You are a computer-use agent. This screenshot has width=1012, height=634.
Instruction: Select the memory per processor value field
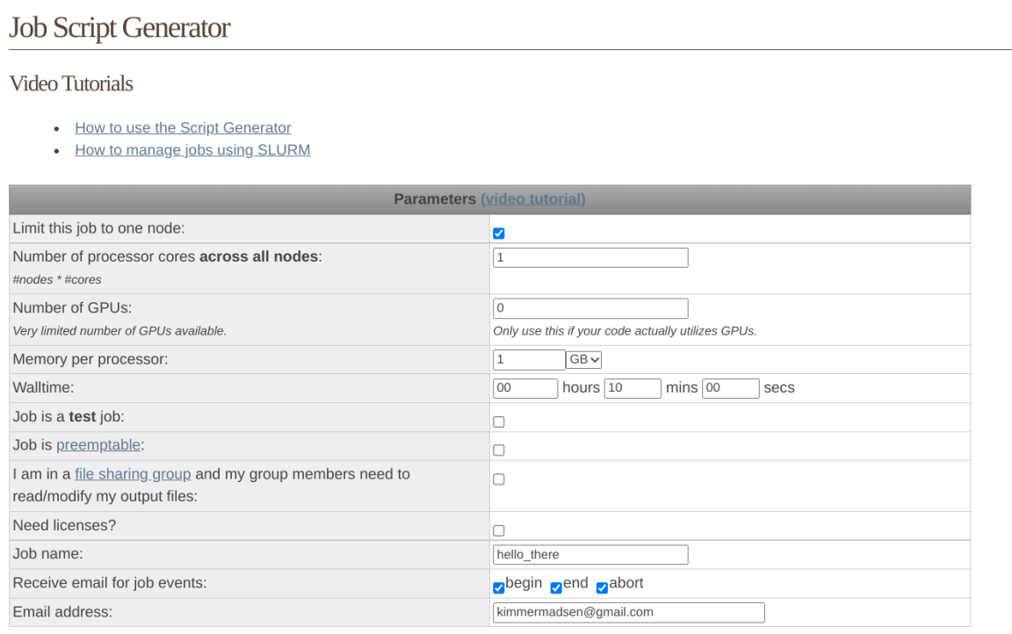[x=529, y=360]
